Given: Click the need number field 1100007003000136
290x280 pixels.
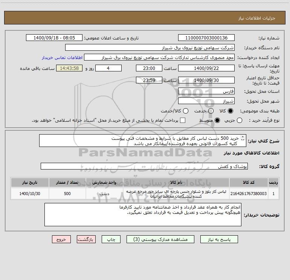Looking at the screenshot, I should point(206,38).
